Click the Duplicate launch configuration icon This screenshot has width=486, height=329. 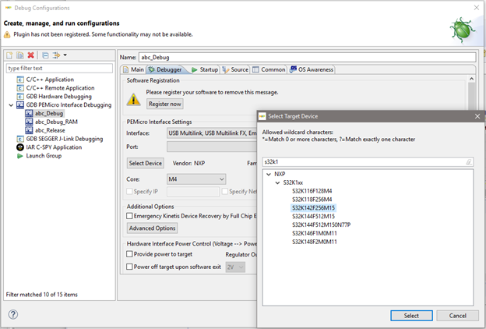(x=19, y=55)
